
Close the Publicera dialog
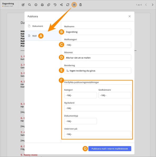pyautogui.click(x=130, y=16)
